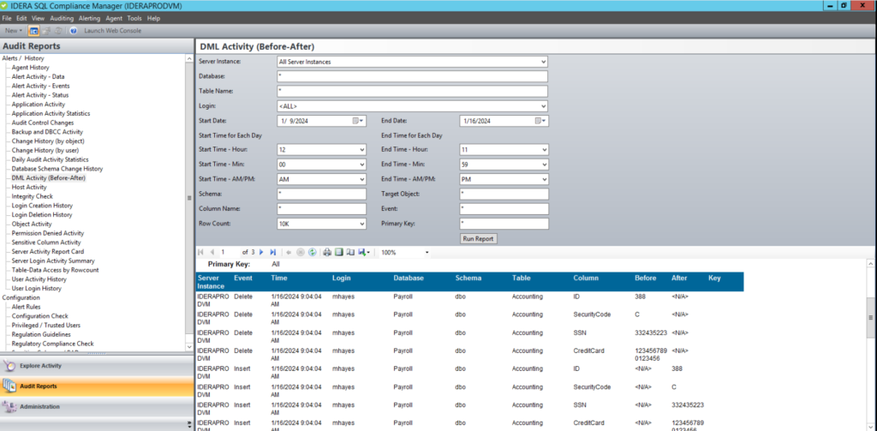Select Sensitive Column Activity report
Screen dimensions: 877x431
click(x=46, y=242)
